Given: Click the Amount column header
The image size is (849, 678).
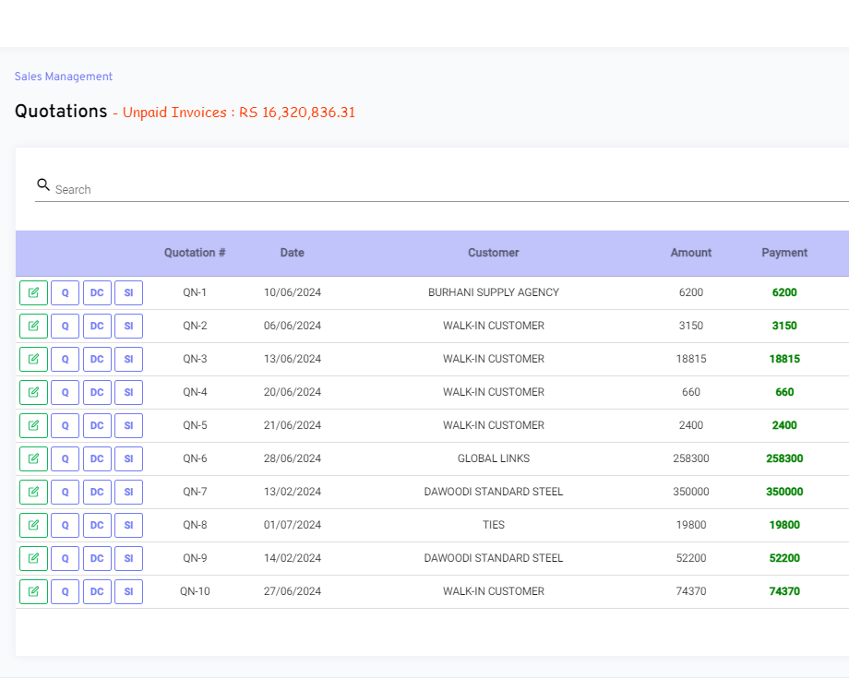Looking at the screenshot, I should click(690, 253).
